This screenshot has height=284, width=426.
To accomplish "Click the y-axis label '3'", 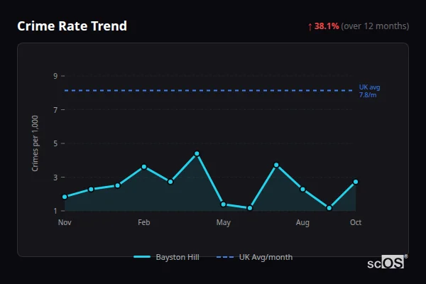I will (x=55, y=177).
